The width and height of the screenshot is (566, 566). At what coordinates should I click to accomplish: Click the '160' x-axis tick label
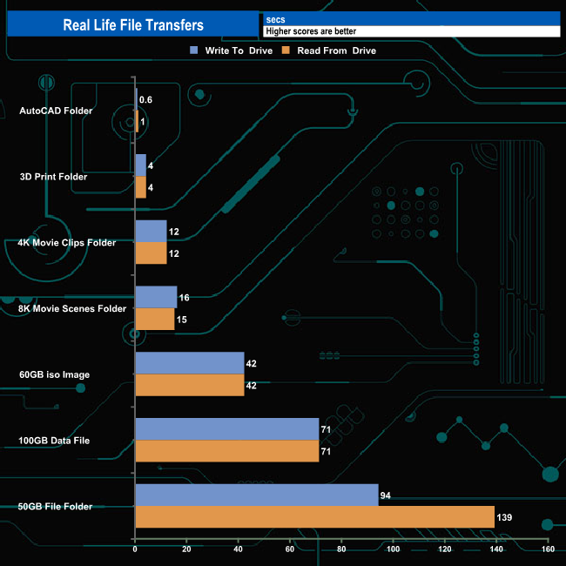coord(548,549)
